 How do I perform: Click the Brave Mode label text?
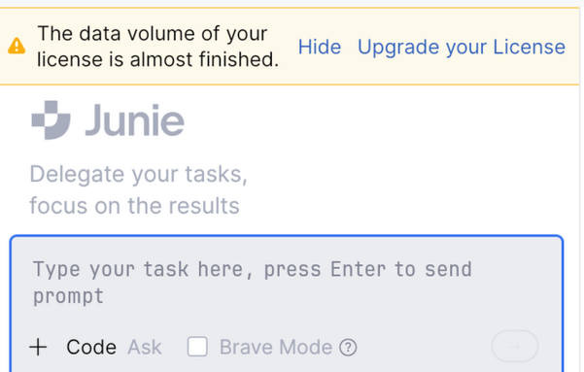276,348
